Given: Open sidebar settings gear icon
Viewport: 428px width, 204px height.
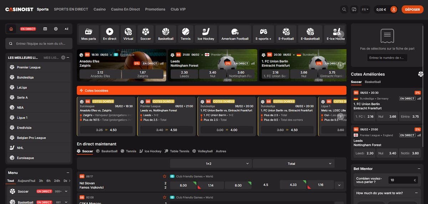Looking at the screenshot, I should (x=56, y=29).
